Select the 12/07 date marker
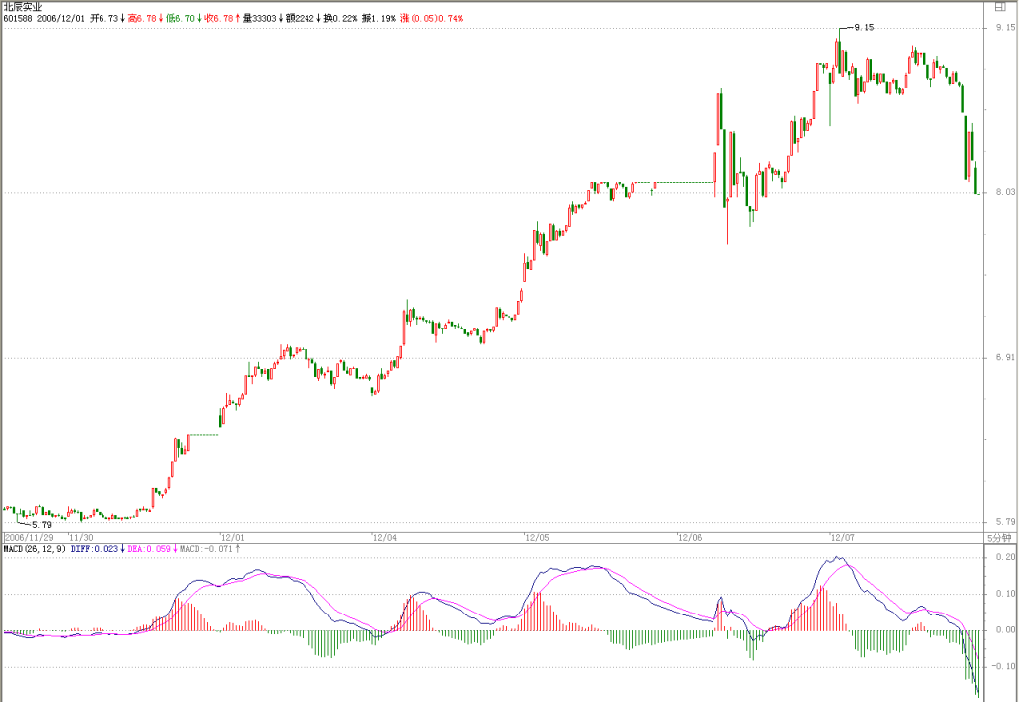 pyautogui.click(x=843, y=538)
